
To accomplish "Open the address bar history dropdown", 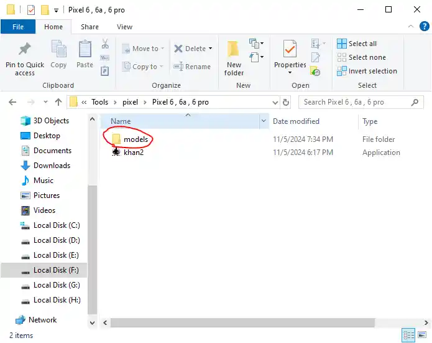I will point(275,102).
